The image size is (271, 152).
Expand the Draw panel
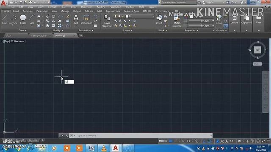(x=22, y=30)
